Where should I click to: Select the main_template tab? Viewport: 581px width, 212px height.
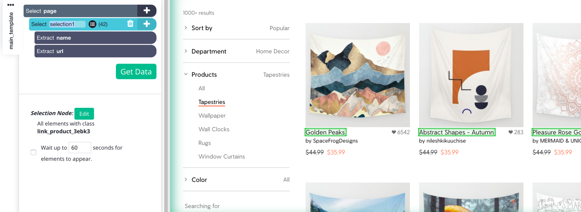point(11,30)
